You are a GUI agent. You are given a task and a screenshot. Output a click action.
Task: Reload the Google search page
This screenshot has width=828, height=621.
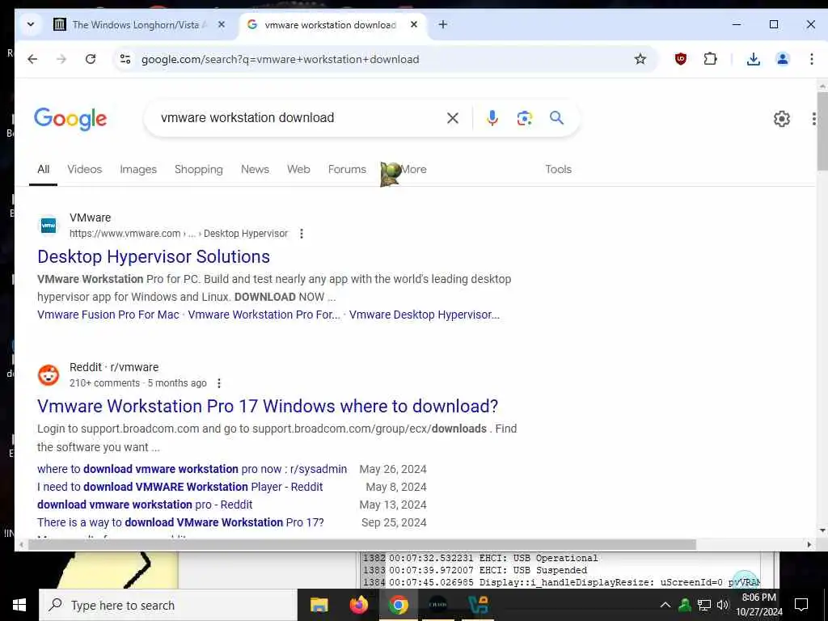click(91, 59)
